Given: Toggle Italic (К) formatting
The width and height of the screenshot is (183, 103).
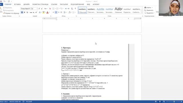Looking at the screenshot, I should pos(25,12).
